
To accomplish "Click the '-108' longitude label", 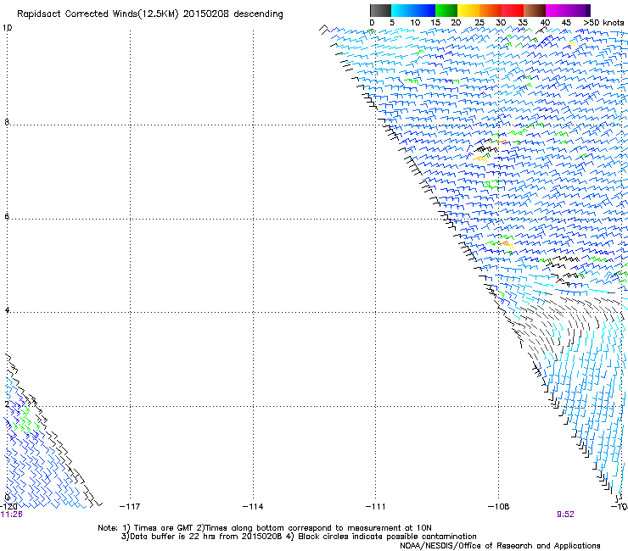I will tap(498, 507).
